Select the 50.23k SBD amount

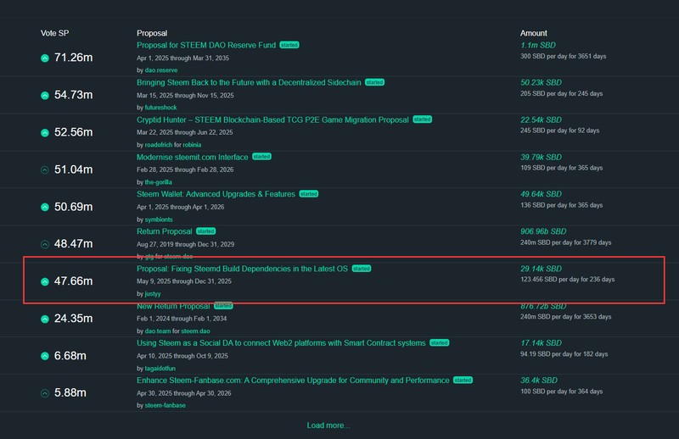(x=541, y=82)
